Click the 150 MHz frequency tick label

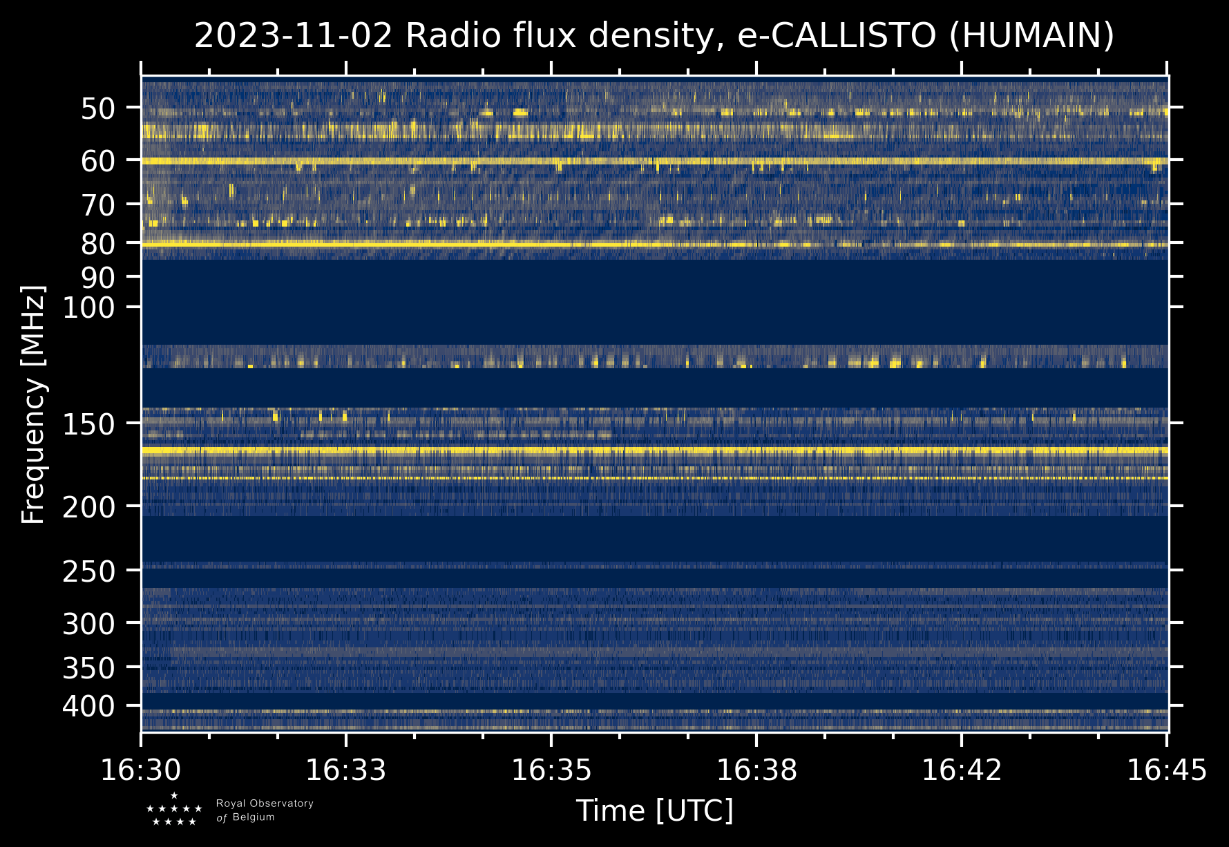88,424
